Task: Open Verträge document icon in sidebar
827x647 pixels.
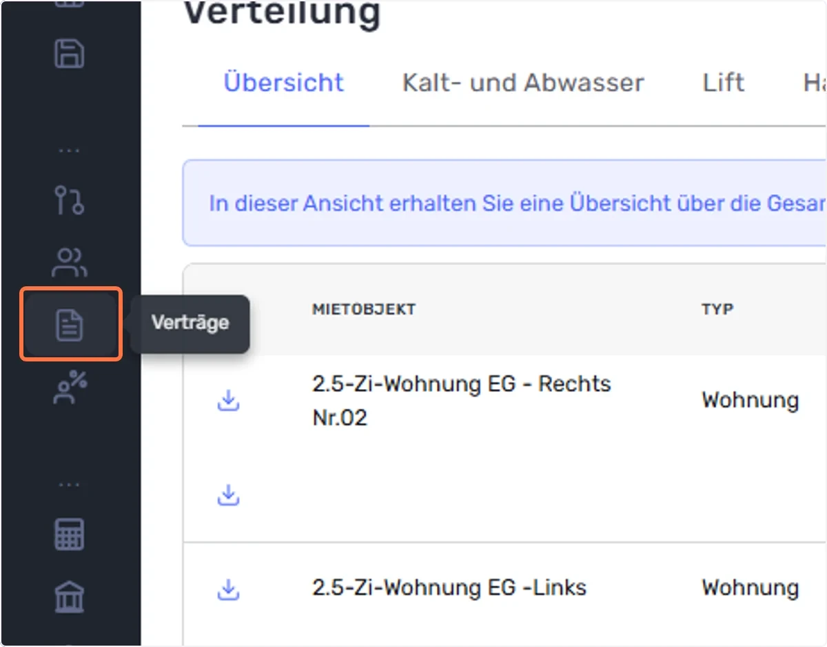Action: coord(70,324)
